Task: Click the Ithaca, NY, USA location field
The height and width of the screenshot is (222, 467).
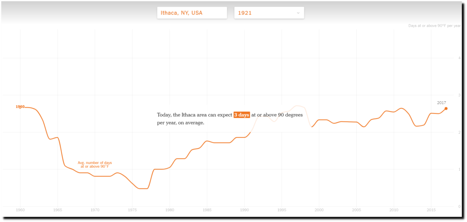Action: [192, 13]
